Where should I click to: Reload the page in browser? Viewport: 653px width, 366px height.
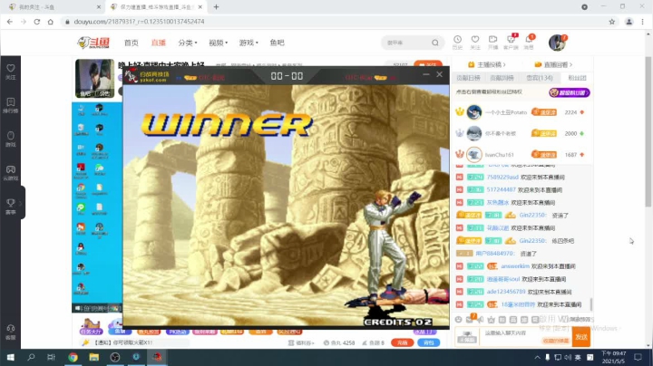click(x=37, y=22)
